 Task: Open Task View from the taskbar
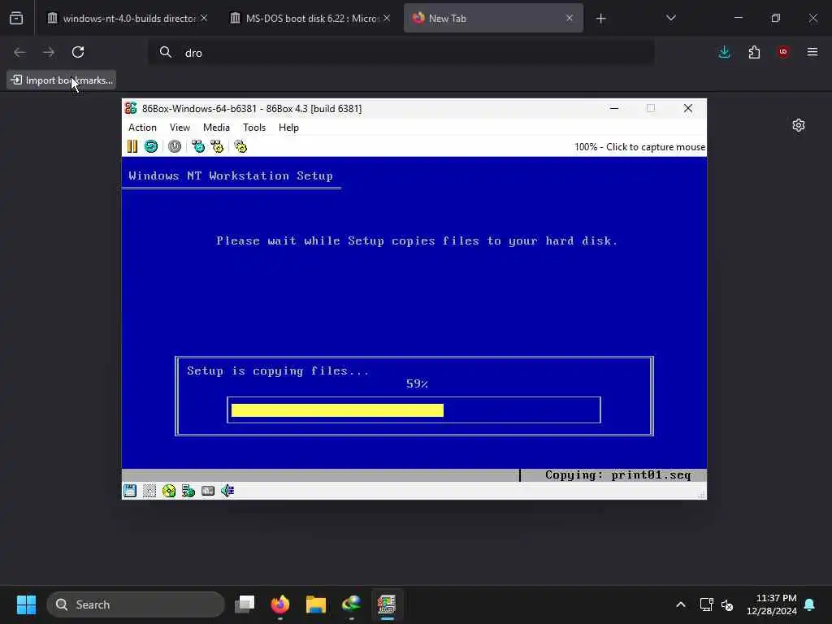245,604
